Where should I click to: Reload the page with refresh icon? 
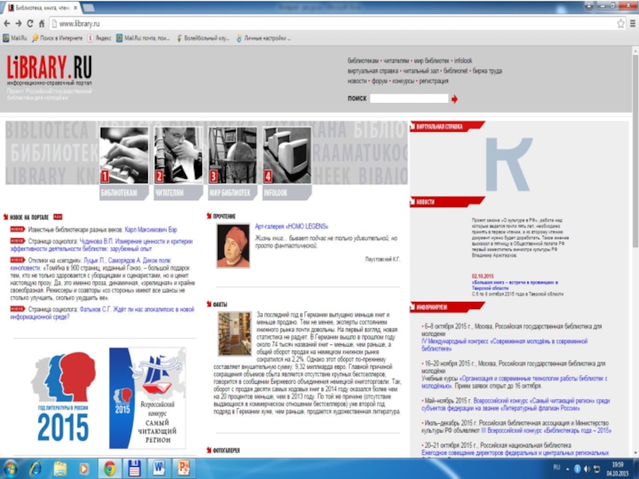[x=30, y=24]
